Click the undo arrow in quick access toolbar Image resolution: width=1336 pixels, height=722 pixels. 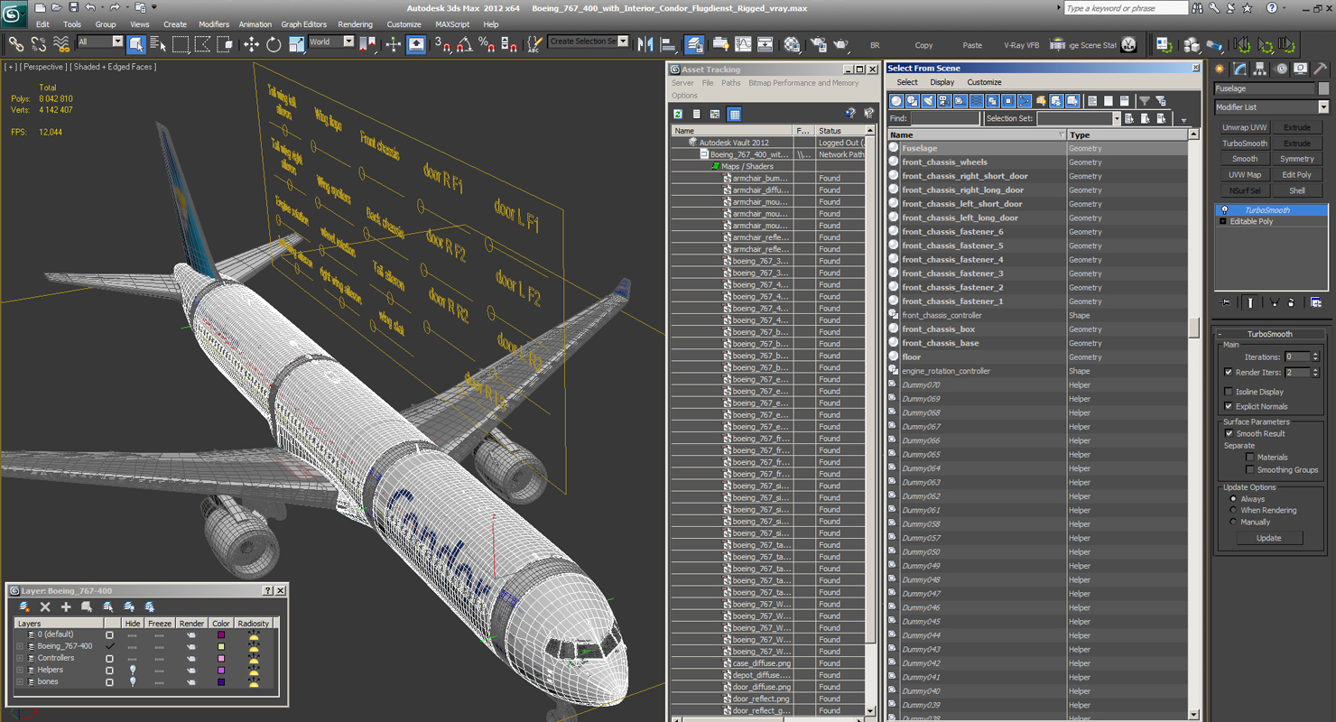coord(90,7)
